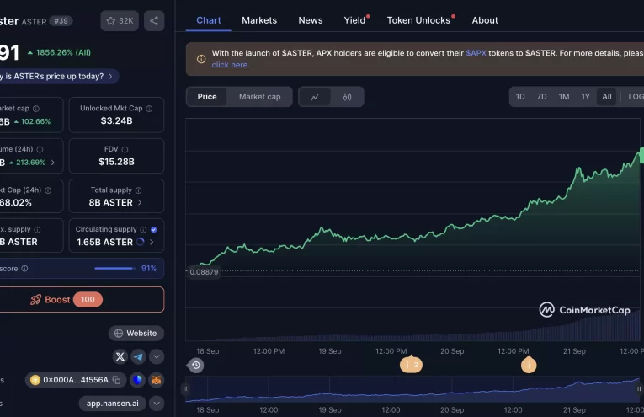Copy the 0x000A...4f556A contract address
The width and height of the screenshot is (644, 417).
tap(117, 380)
